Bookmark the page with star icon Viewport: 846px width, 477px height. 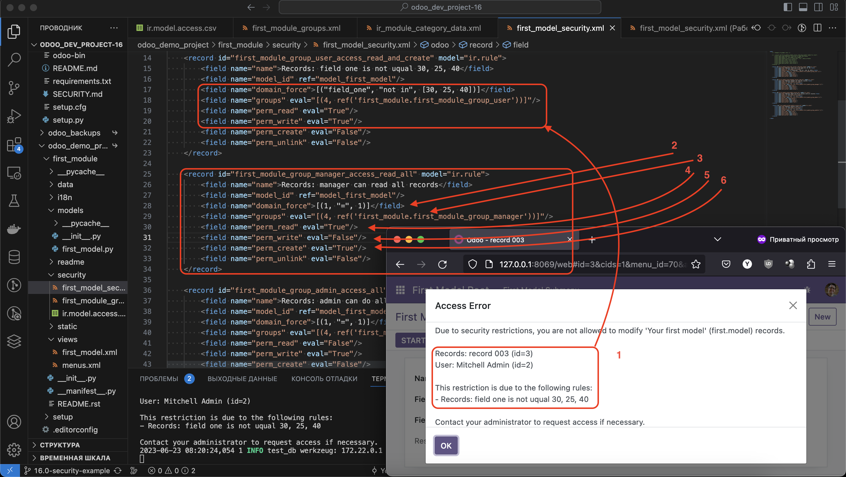pyautogui.click(x=696, y=264)
